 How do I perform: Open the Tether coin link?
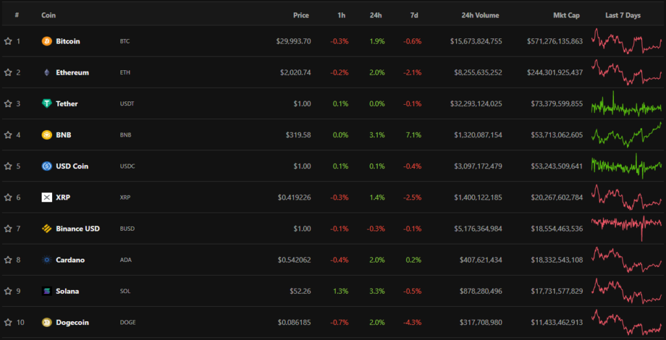pos(67,103)
